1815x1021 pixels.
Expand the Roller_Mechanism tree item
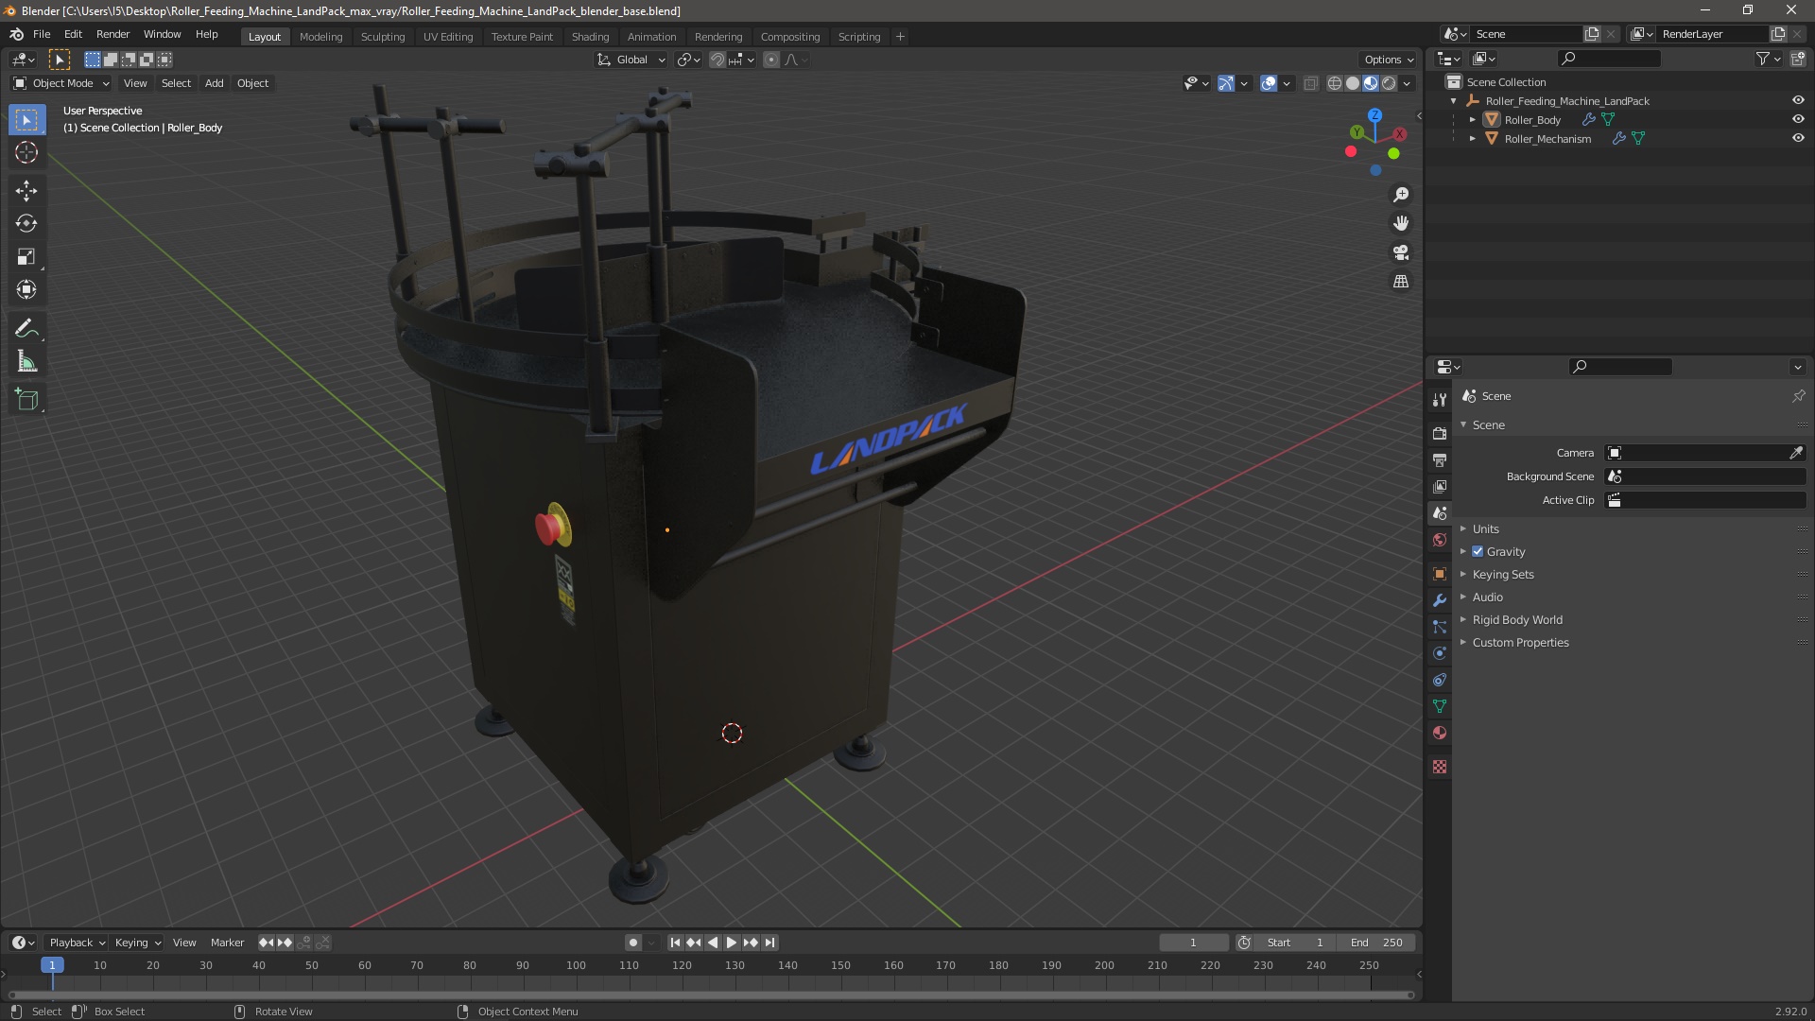[x=1472, y=139]
